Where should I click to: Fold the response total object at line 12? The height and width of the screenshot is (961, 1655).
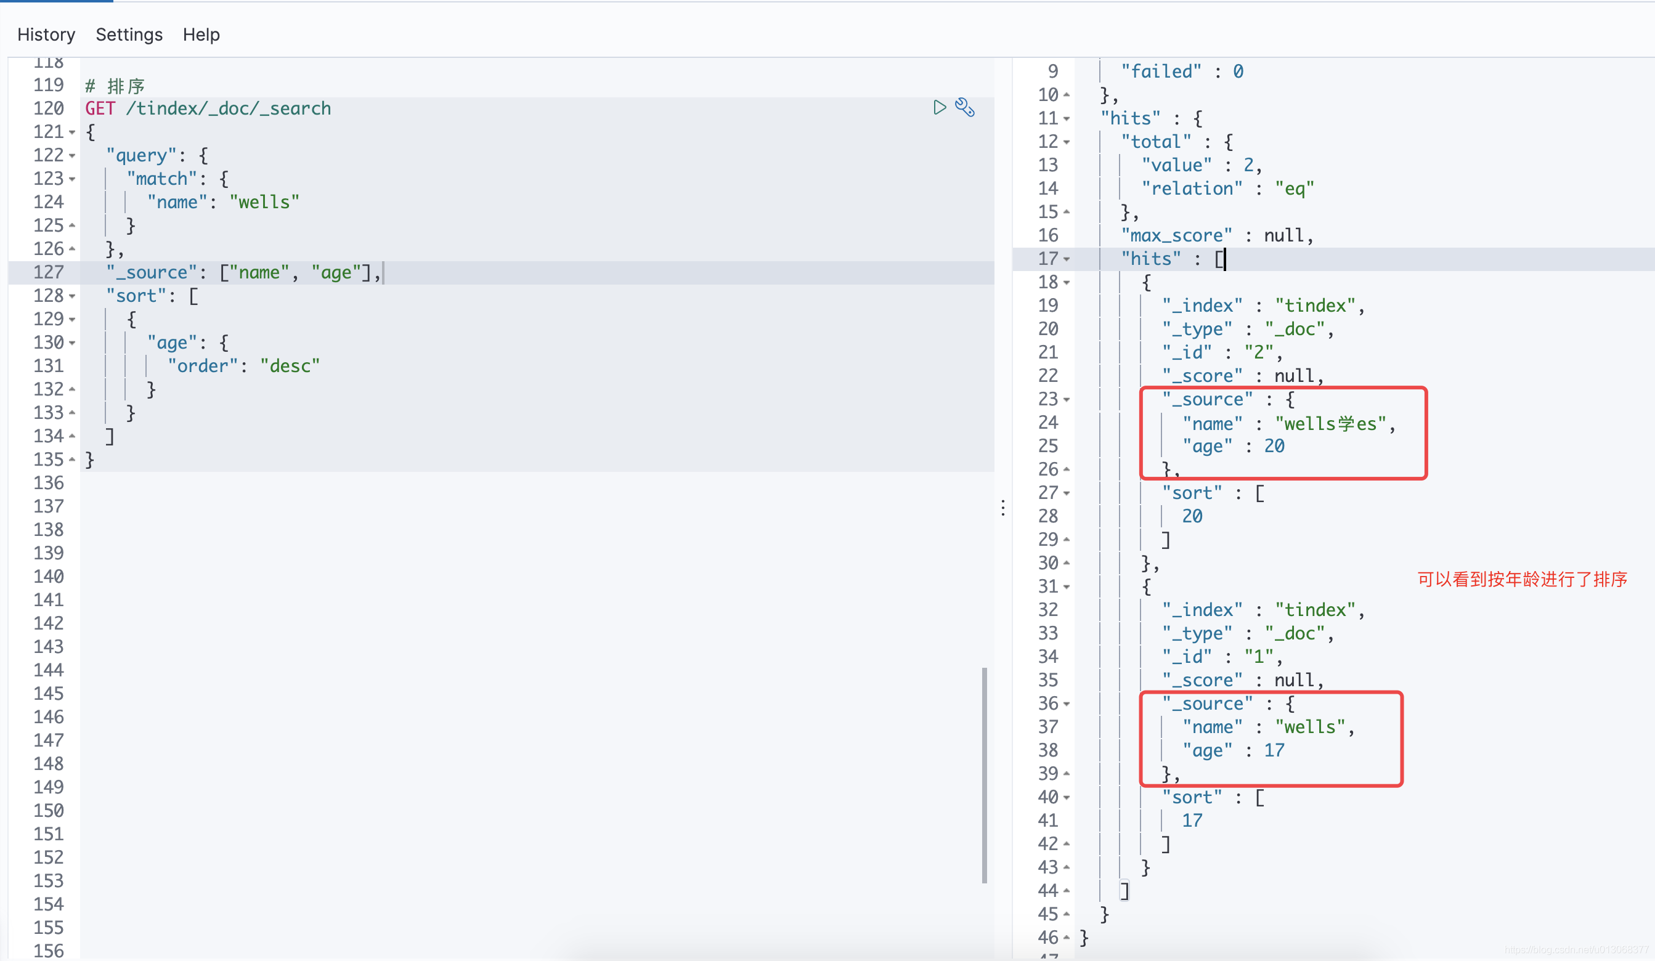click(1067, 142)
